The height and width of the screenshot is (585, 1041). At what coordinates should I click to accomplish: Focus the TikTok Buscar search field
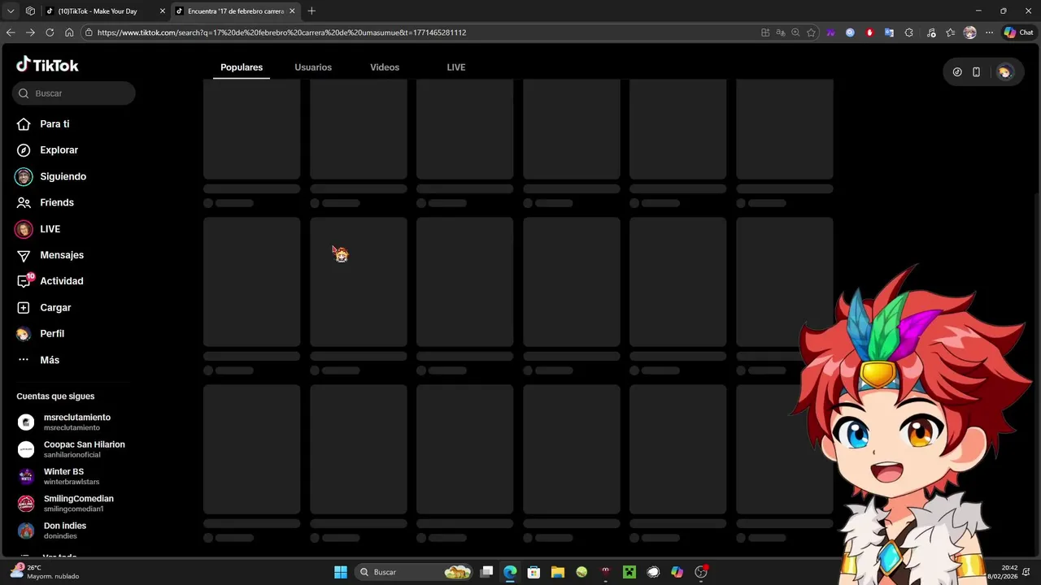point(74,93)
